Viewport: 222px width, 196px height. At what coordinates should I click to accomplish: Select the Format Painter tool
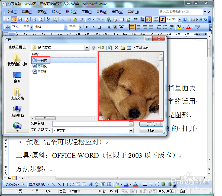point(81,20)
